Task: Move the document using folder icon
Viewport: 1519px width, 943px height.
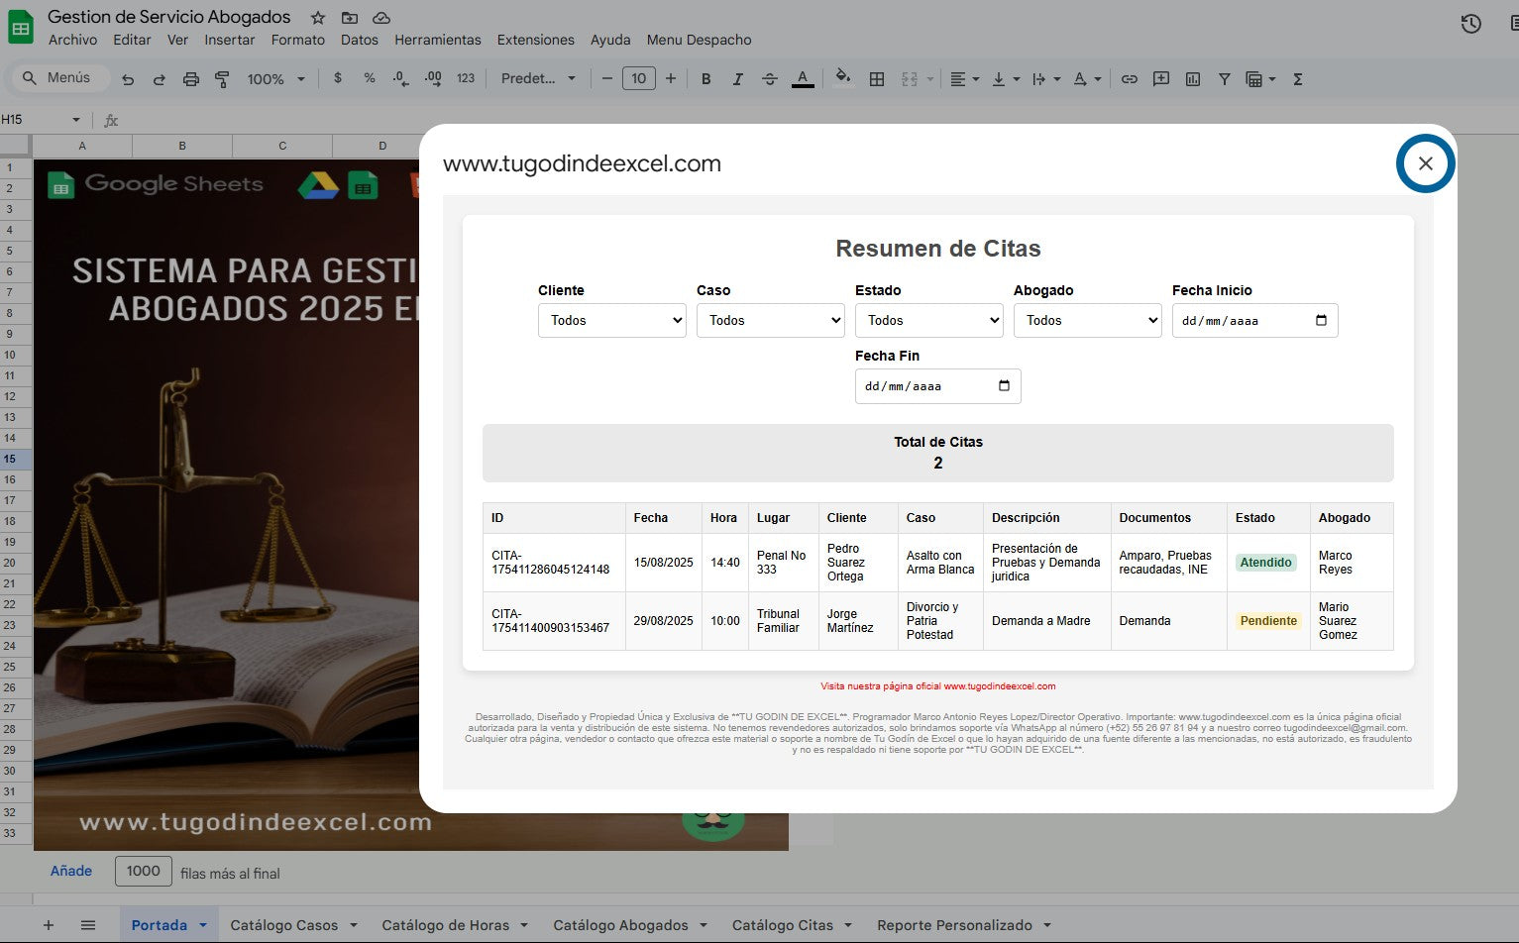Action: [350, 18]
